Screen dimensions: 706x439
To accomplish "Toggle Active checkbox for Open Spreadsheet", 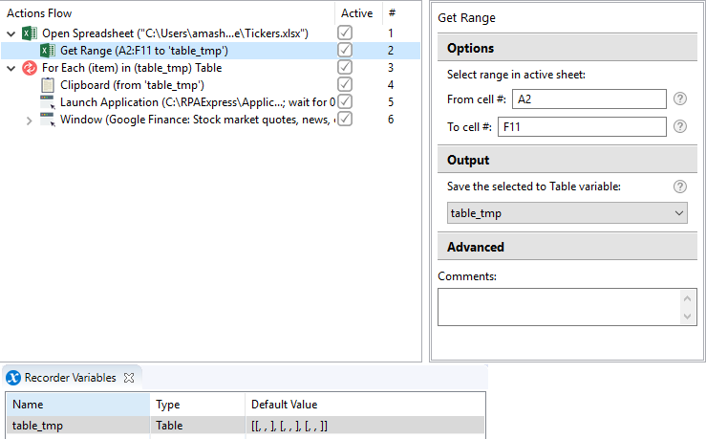I will pos(345,33).
